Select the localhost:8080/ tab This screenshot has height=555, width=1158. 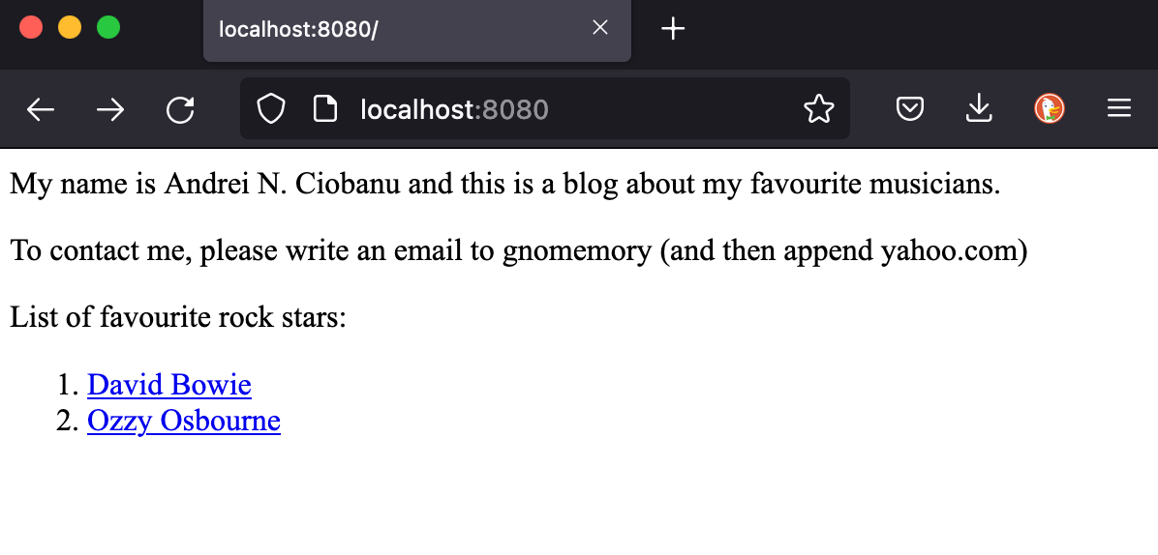387,29
